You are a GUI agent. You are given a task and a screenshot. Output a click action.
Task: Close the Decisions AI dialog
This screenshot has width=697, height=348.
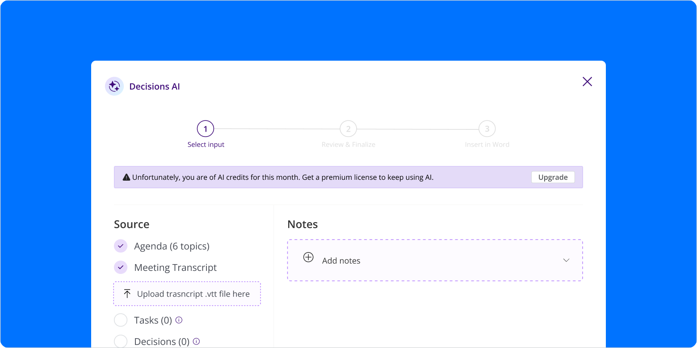tap(587, 82)
